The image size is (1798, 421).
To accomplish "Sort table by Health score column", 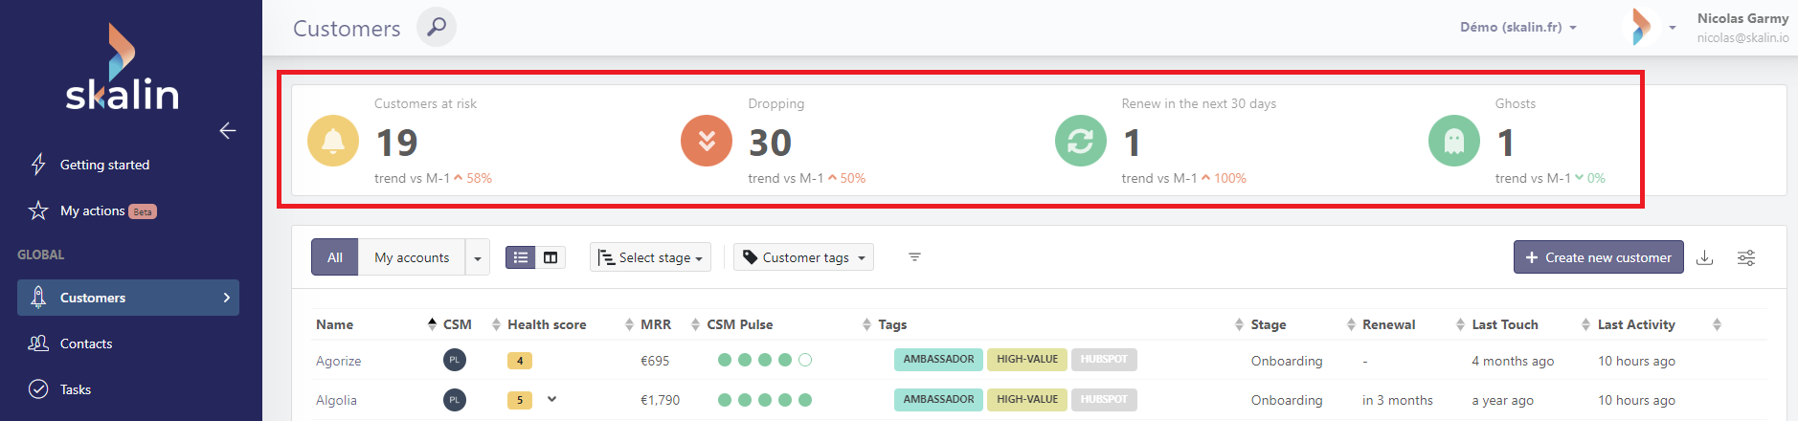I will pyautogui.click(x=547, y=324).
